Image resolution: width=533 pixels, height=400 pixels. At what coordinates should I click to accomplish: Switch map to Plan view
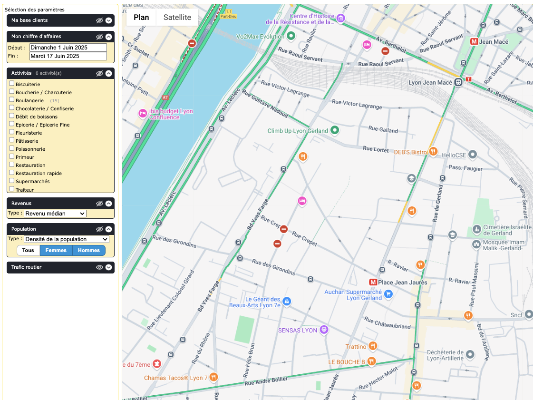(x=141, y=17)
